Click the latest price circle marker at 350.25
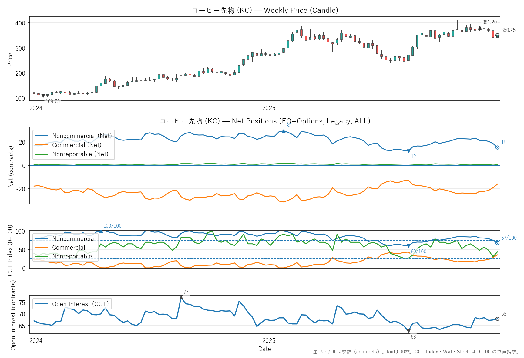This screenshot has width=524, height=358. pyautogui.click(x=497, y=35)
